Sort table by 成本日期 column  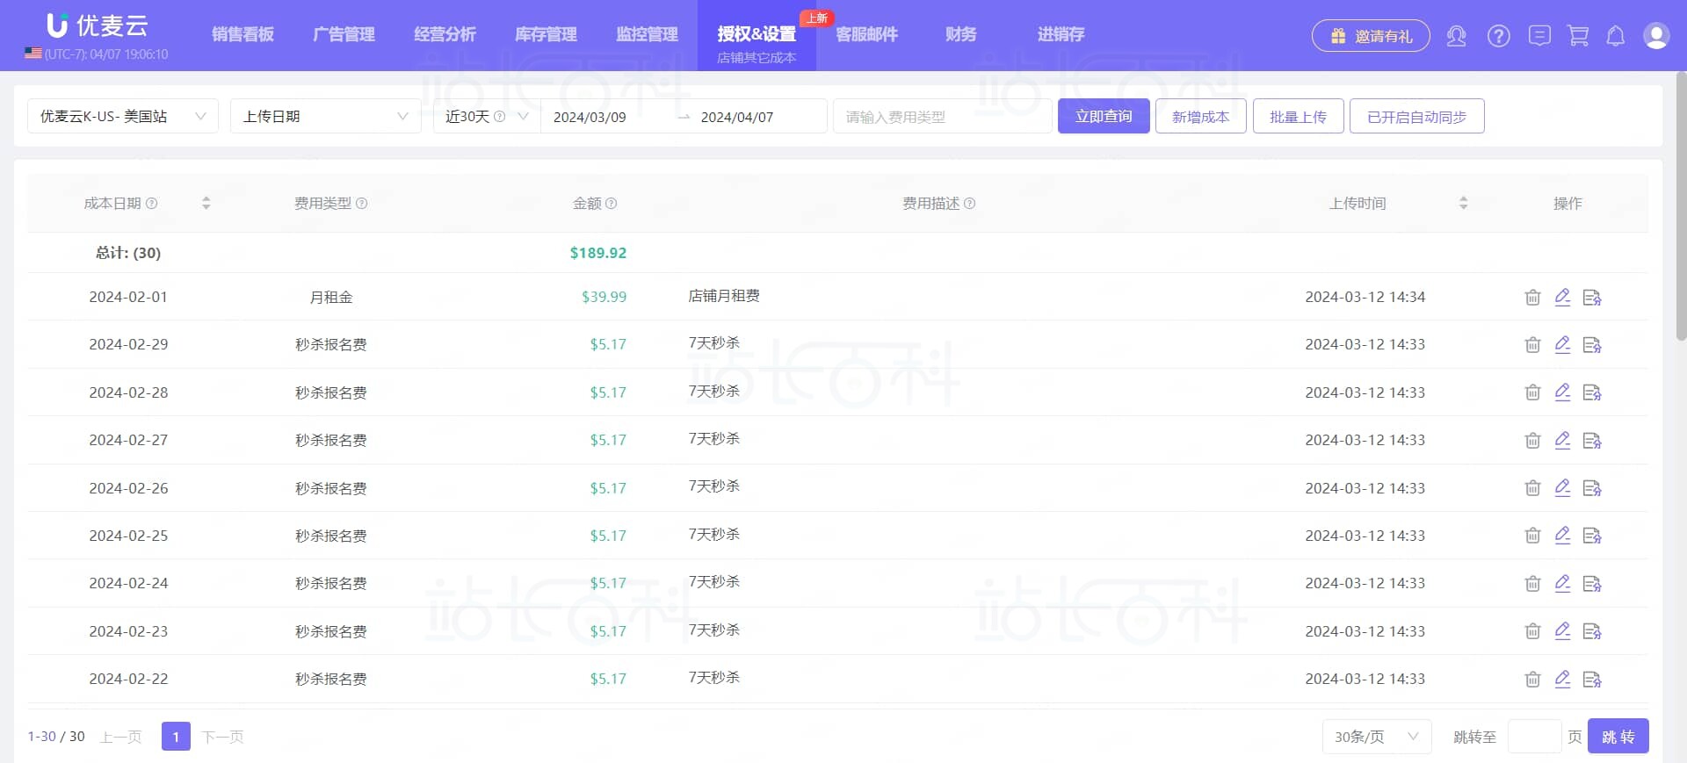pyautogui.click(x=206, y=203)
